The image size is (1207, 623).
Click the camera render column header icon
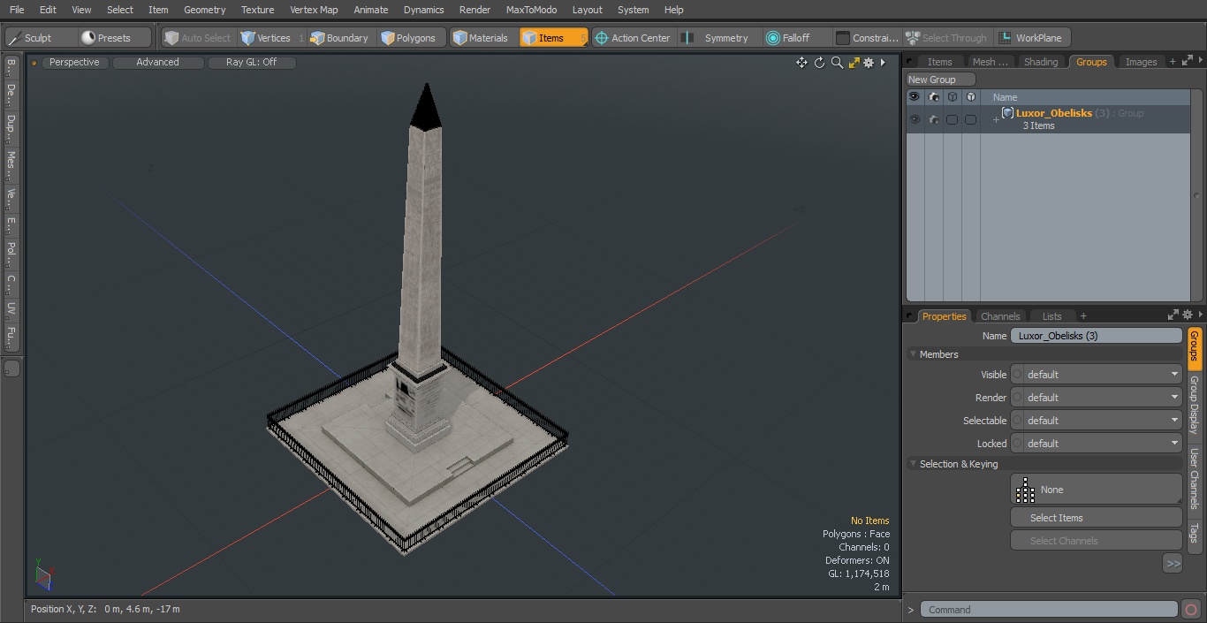[933, 97]
